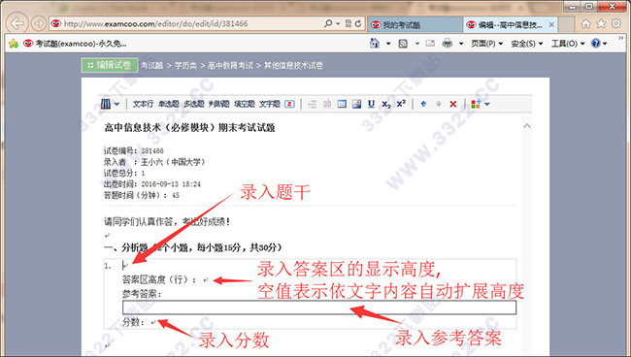Image resolution: width=631 pixels, height=357 pixels.
Task: Apply superscript formatting
Action: (401, 104)
